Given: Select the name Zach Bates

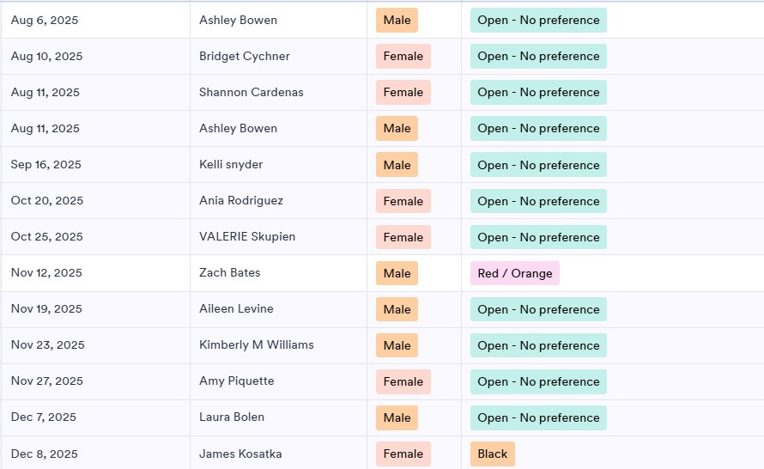Looking at the screenshot, I should point(229,273).
